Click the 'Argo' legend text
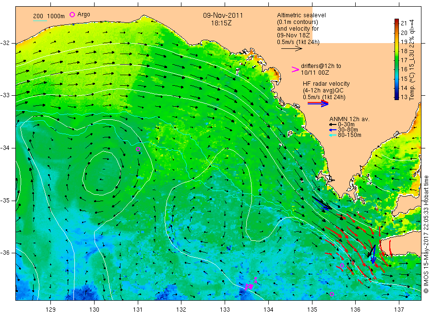The width and height of the screenshot is (432, 316). pyautogui.click(x=84, y=14)
